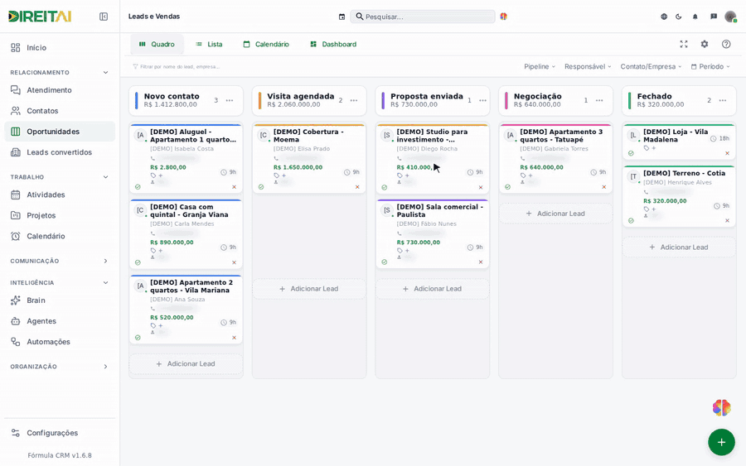
Task: Expand the Comunicação sidebar section
Action: [105, 262]
